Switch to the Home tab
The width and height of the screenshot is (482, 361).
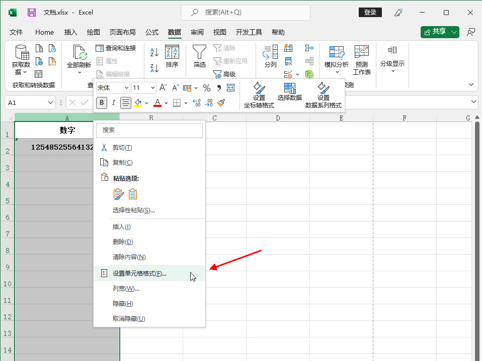pos(44,32)
